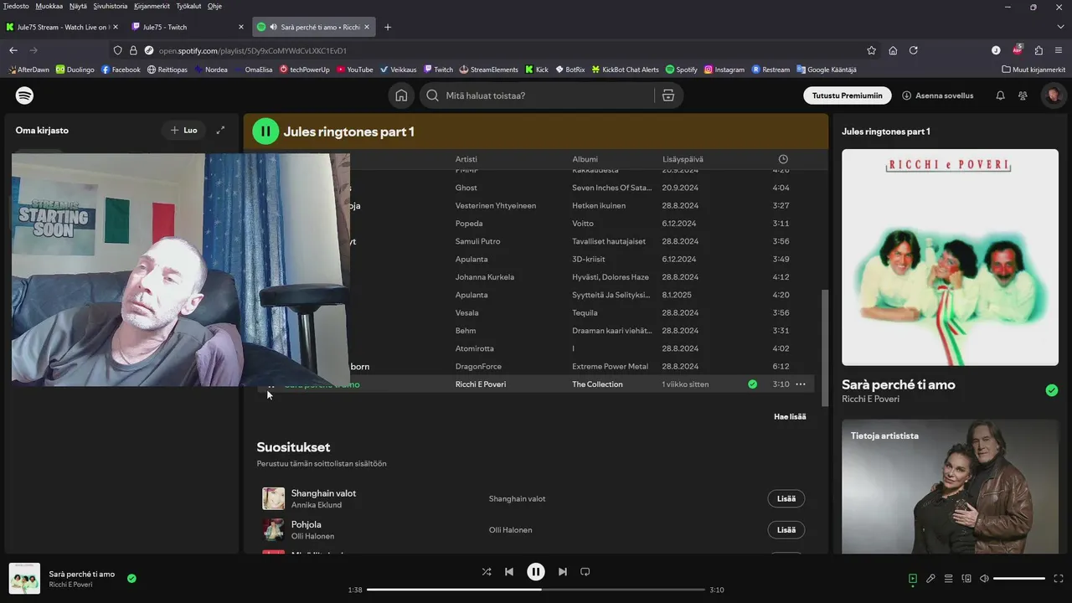Click the Asenna sovellus link
1072x603 pixels.
coord(937,95)
